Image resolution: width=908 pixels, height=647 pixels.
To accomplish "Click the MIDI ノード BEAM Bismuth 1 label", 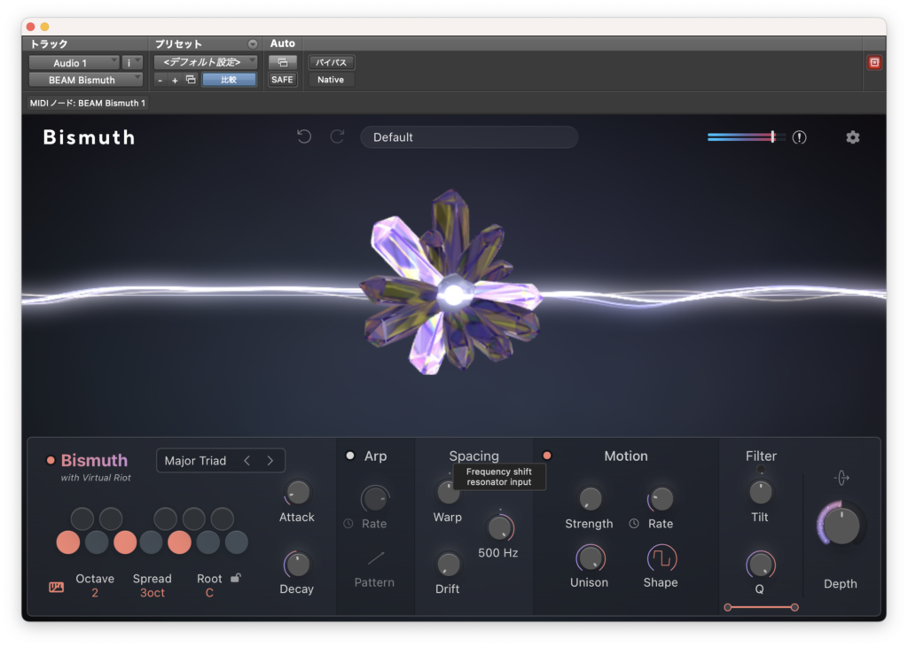I will [88, 103].
